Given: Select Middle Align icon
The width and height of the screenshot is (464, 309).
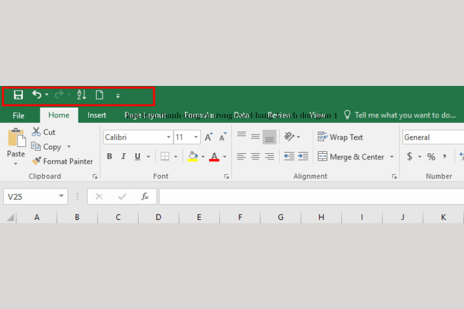Looking at the screenshot, I should coord(256,137).
